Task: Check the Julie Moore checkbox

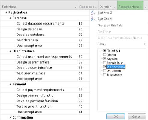Action: tap(105, 75)
